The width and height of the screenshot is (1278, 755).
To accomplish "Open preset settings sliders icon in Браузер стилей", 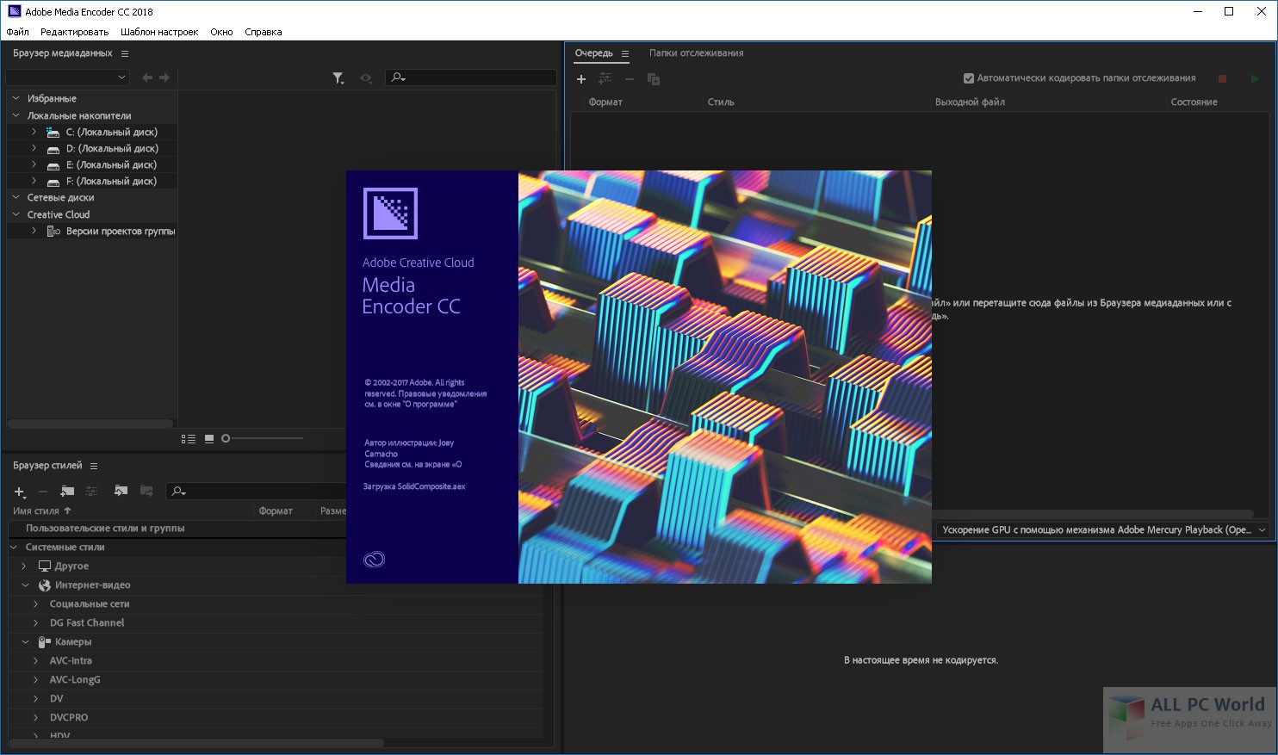I will 91,492.
